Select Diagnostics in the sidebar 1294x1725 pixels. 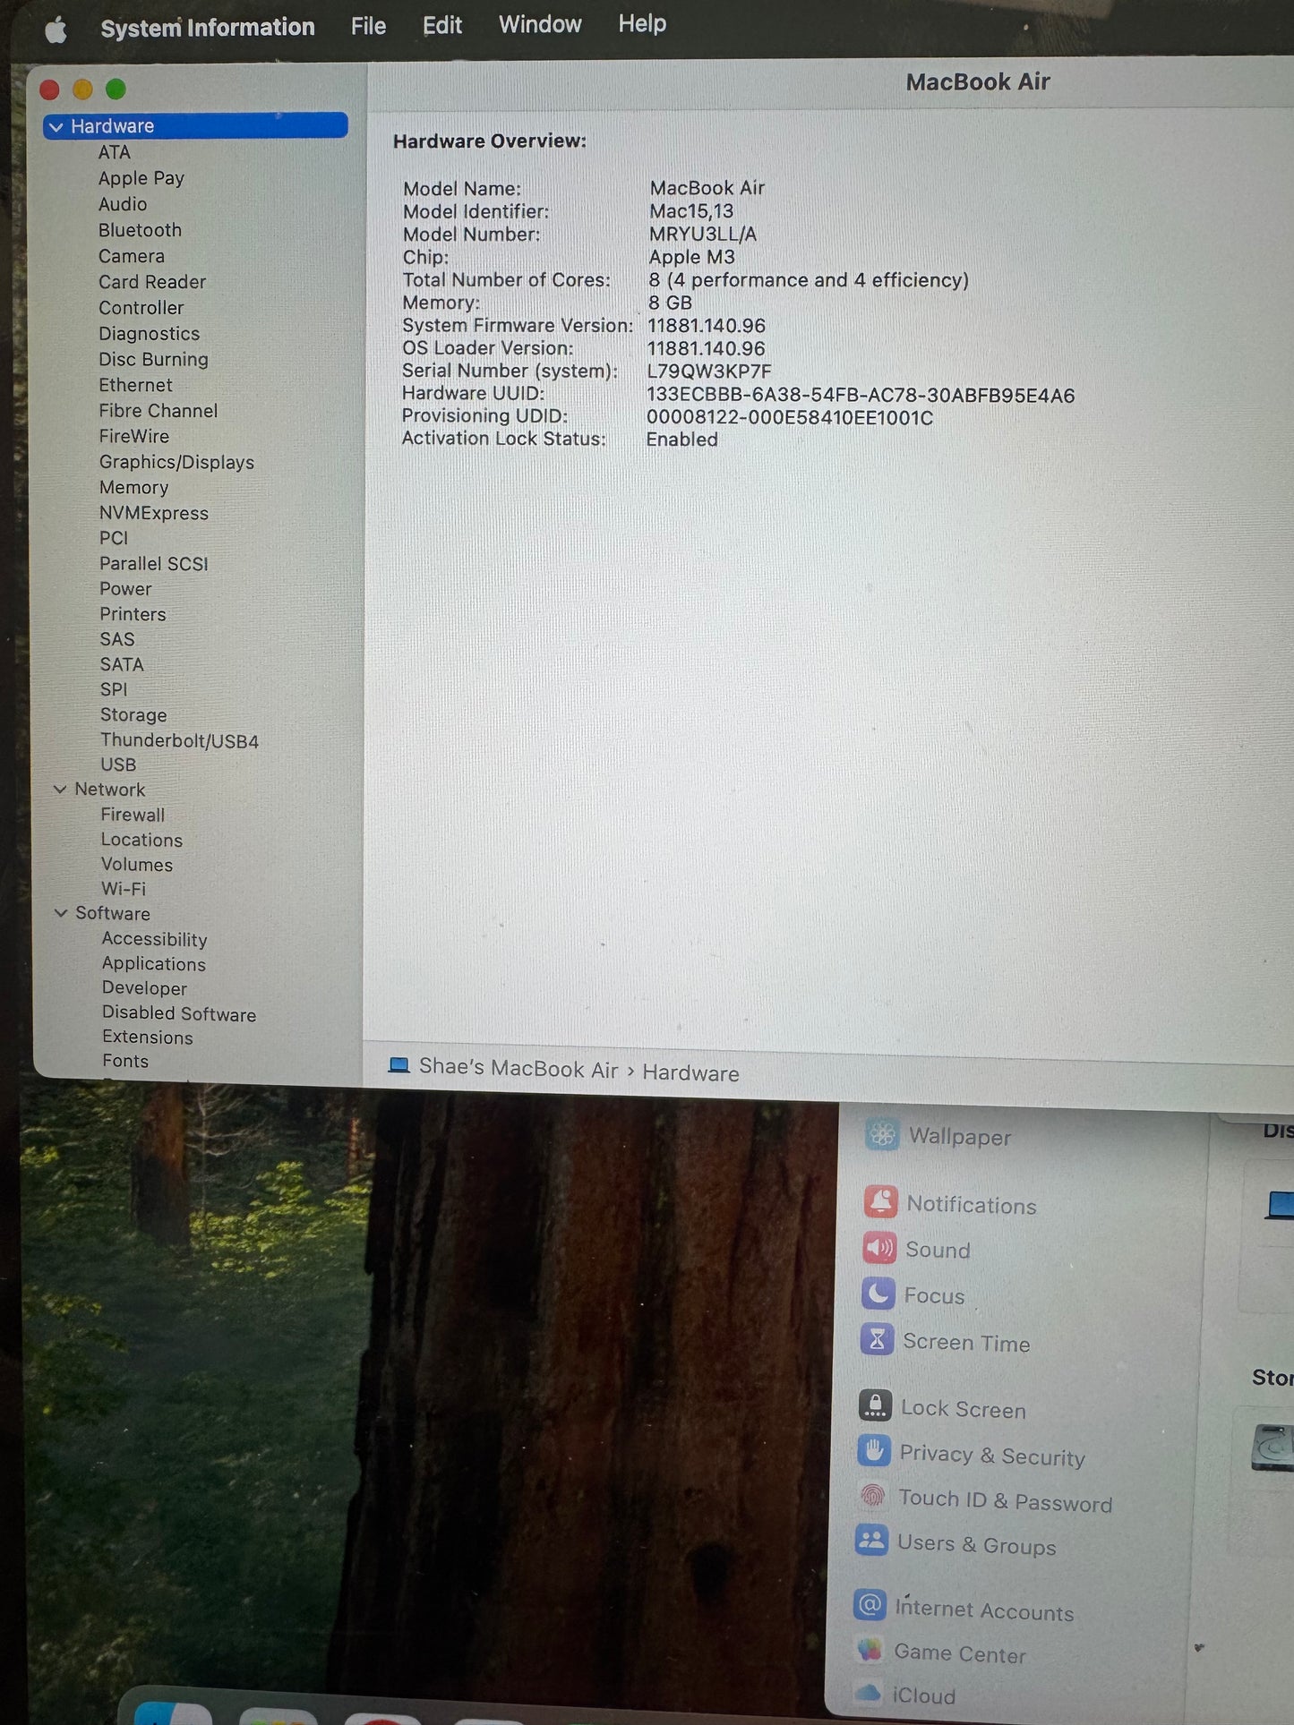(150, 334)
